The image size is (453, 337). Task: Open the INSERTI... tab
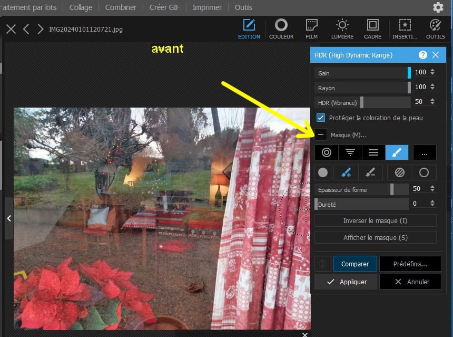pos(405,29)
